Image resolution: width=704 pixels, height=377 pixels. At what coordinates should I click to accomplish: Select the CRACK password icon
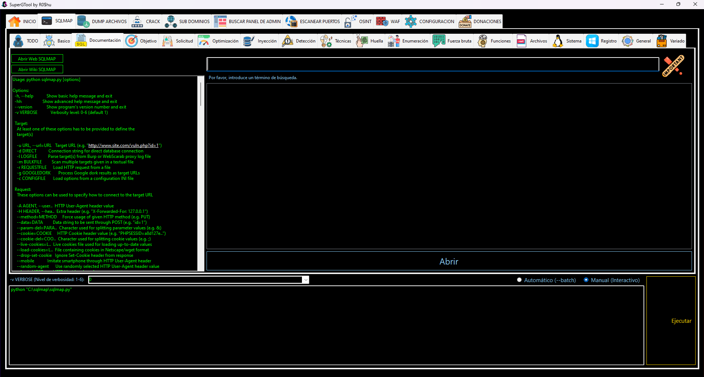tap(137, 22)
